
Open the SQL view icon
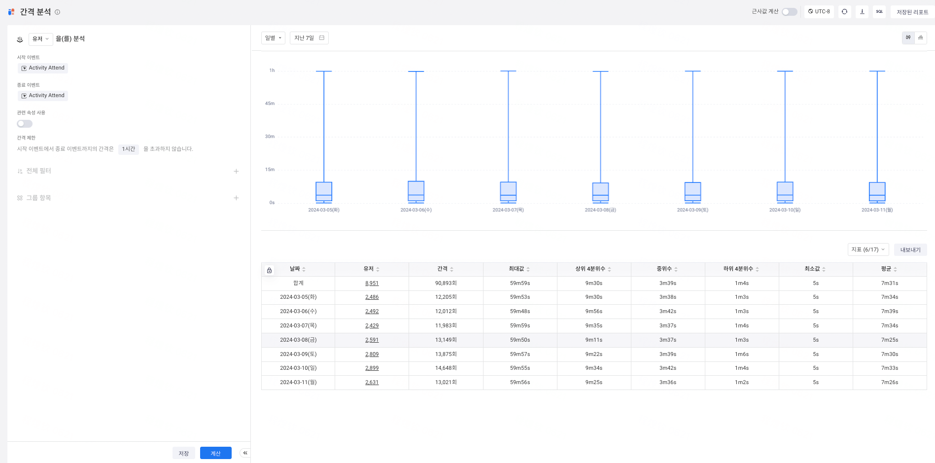pyautogui.click(x=879, y=12)
